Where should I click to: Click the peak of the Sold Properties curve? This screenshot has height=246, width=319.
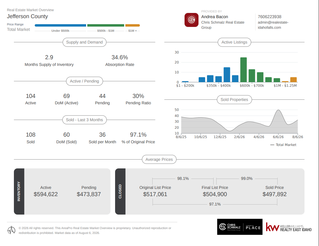(x=278, y=110)
